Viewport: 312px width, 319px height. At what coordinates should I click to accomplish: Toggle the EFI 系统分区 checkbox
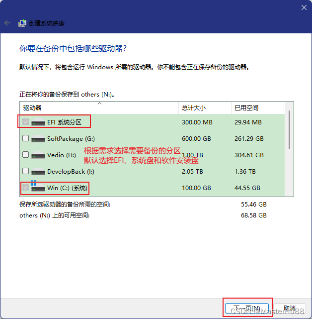[26, 122]
